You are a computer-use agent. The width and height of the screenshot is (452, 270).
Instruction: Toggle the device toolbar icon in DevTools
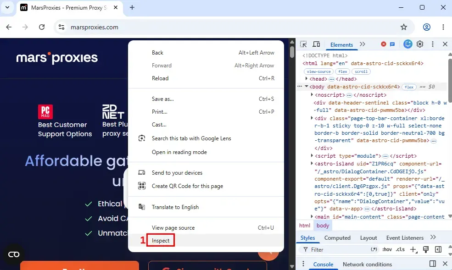click(x=316, y=44)
